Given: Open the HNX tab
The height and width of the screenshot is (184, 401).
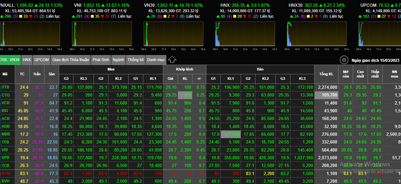Looking at the screenshot, I should tap(27, 60).
